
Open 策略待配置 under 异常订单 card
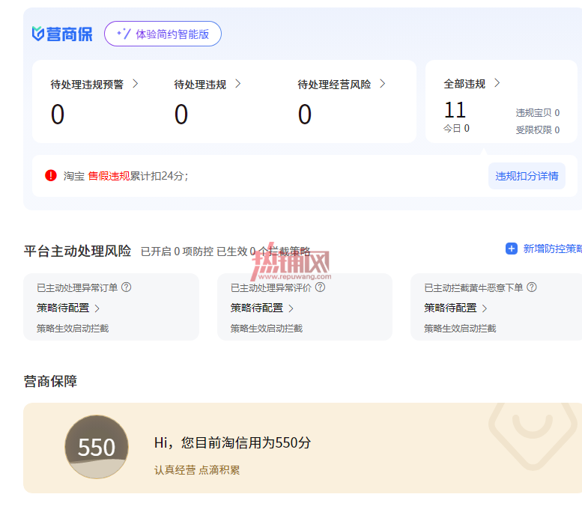tap(68, 308)
